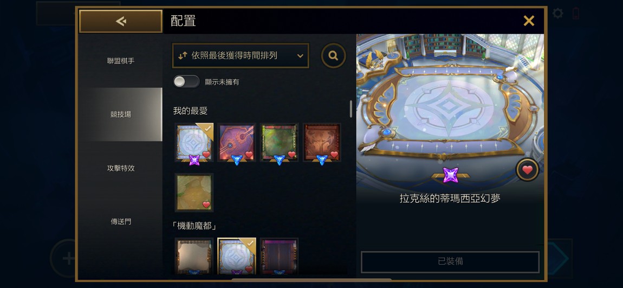This screenshot has width=623, height=288.
Task: Click the 已裝備 button
Action: [450, 262]
